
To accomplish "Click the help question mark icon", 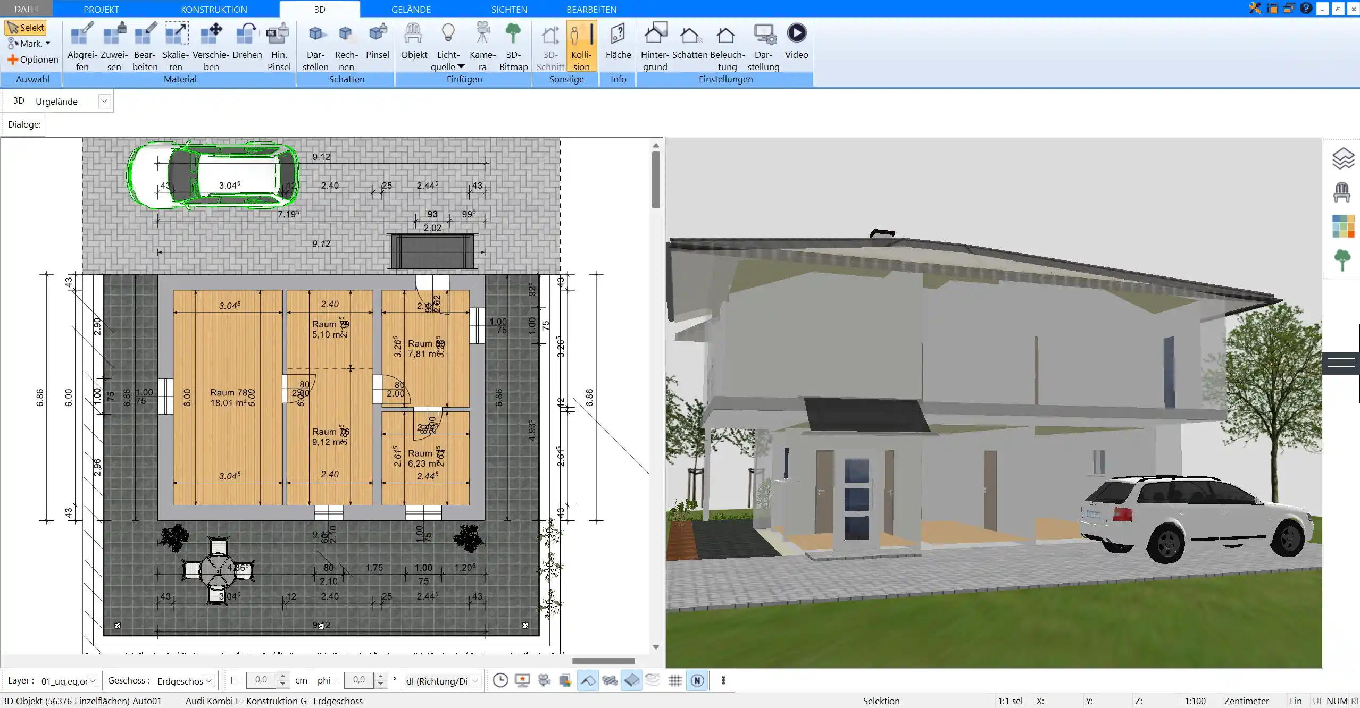I will click(x=1306, y=9).
